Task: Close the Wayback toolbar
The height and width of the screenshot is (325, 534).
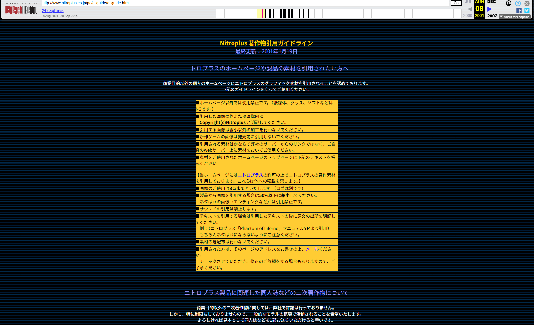Action: point(527,3)
